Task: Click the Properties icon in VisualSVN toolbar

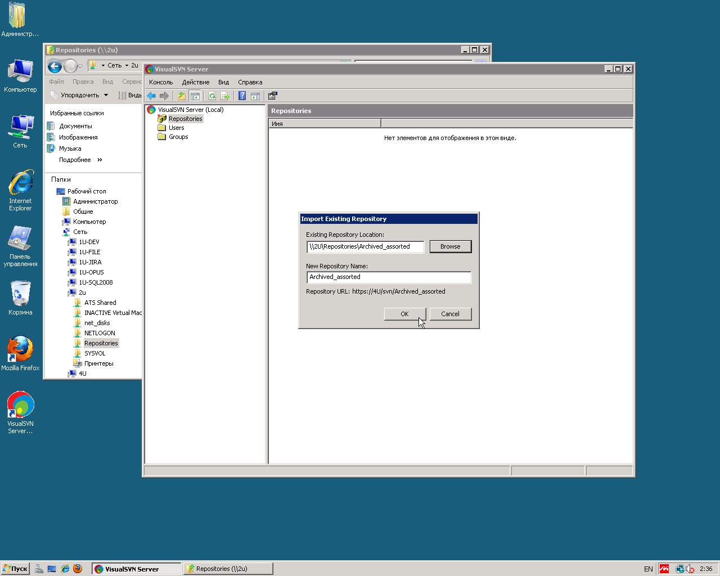Action: (x=273, y=96)
